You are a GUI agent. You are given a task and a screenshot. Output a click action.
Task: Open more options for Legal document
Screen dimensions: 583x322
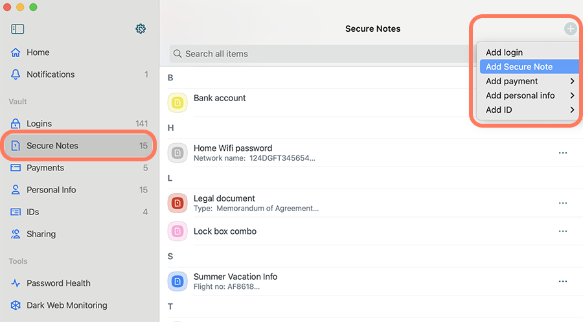(x=562, y=203)
